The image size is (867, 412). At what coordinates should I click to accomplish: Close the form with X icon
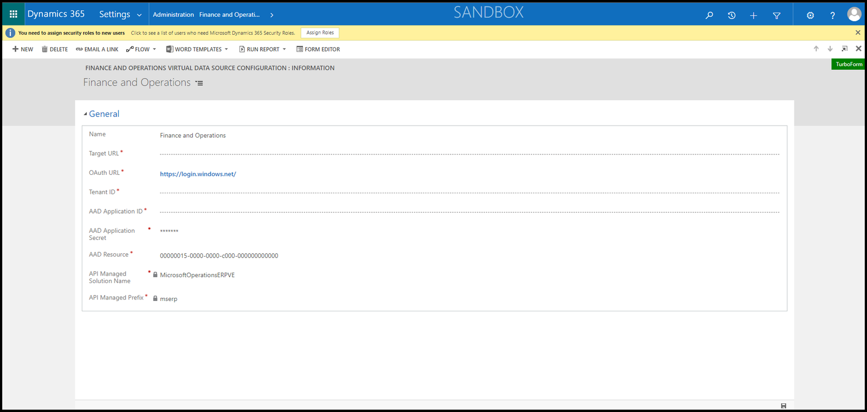[x=858, y=49]
